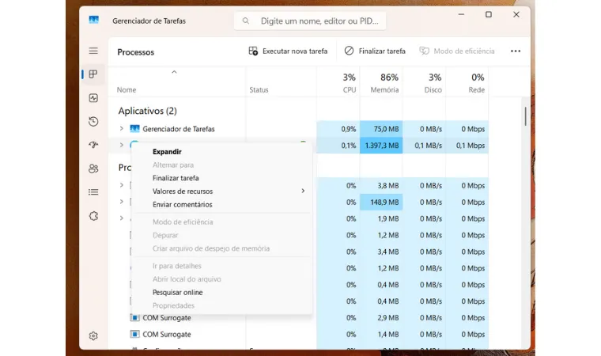The height and width of the screenshot is (356, 601).
Task: Click Modo de eficiência toolbar button text
Action: coord(463,51)
